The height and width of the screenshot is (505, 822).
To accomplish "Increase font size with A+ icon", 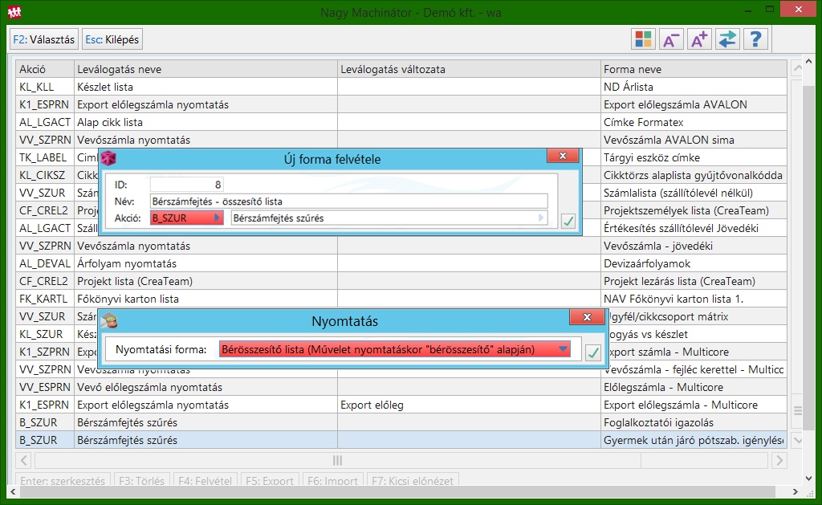I will (699, 39).
